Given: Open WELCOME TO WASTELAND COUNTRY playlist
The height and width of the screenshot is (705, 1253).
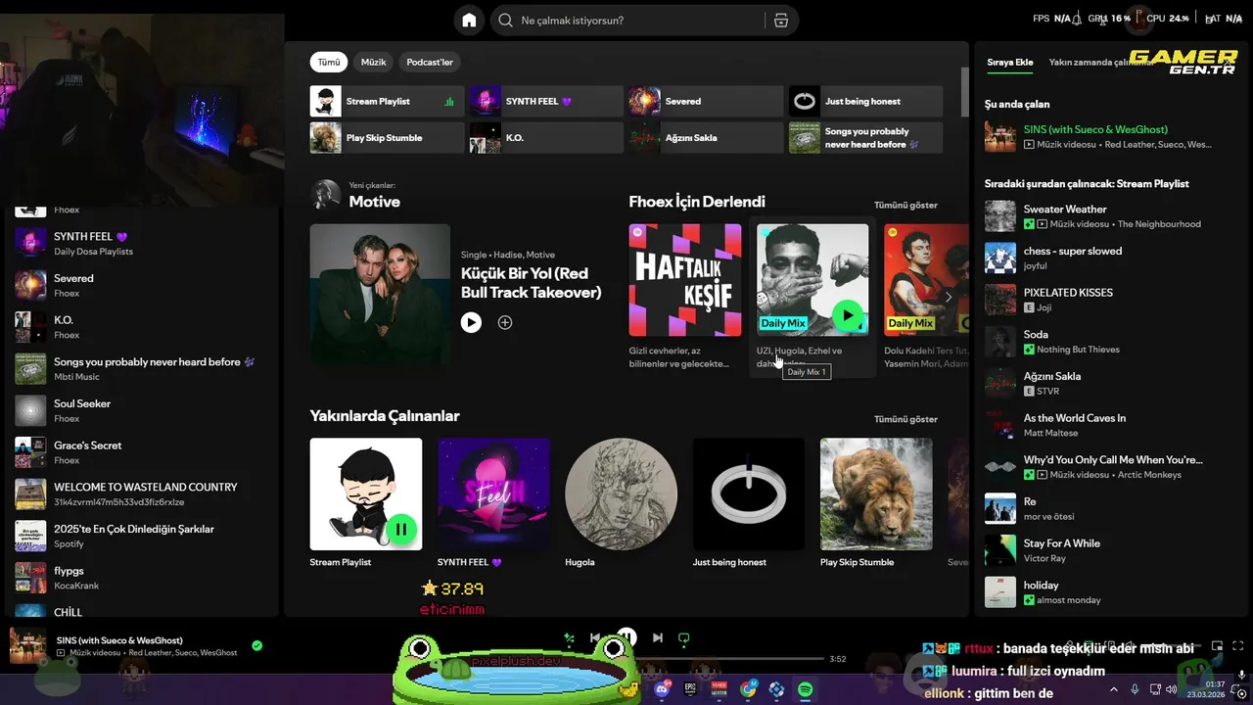Looking at the screenshot, I should click(x=142, y=494).
